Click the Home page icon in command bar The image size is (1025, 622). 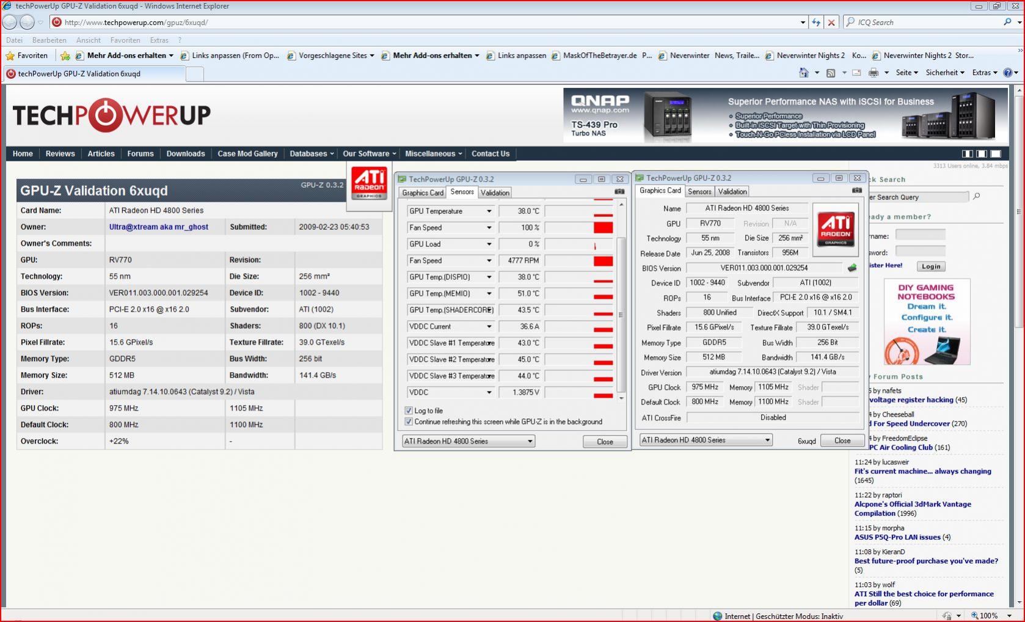tap(804, 73)
